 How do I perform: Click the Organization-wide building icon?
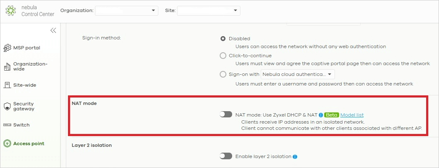pos(7,66)
